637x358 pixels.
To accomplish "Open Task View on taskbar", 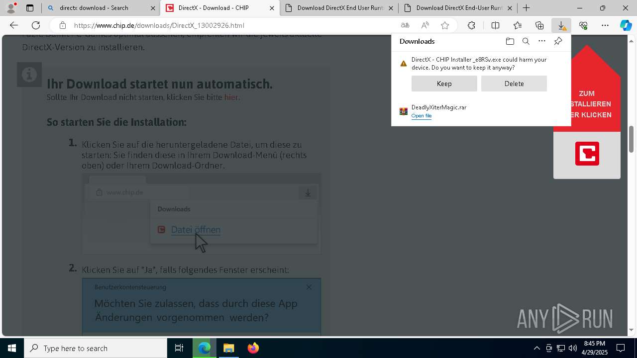I will click(179, 348).
